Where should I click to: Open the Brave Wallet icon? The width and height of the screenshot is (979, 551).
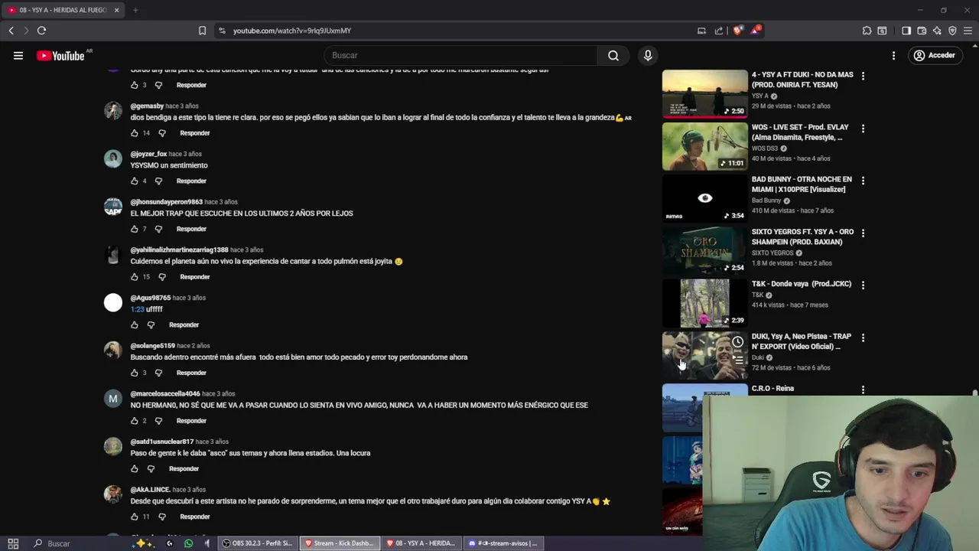tap(922, 31)
